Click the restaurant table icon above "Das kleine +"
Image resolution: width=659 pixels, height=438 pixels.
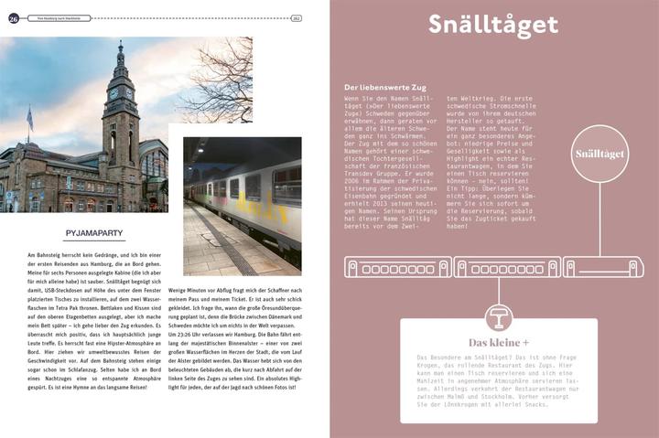click(499, 317)
